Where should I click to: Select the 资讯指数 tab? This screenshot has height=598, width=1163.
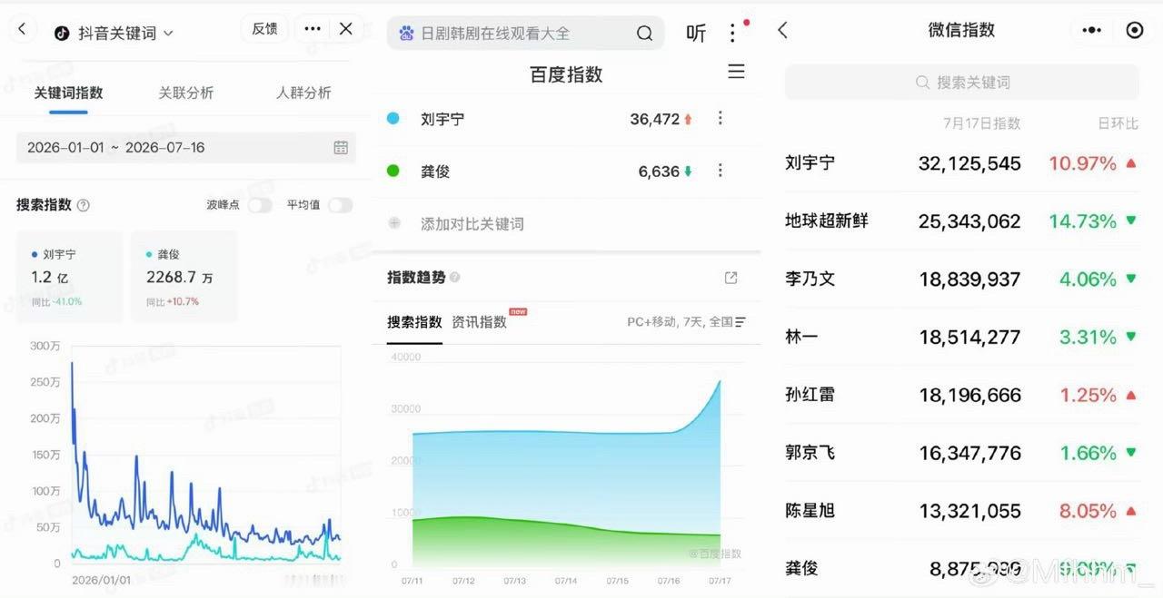click(480, 322)
